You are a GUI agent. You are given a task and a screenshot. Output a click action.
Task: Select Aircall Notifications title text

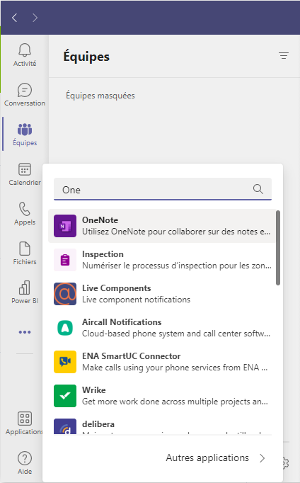(122, 322)
